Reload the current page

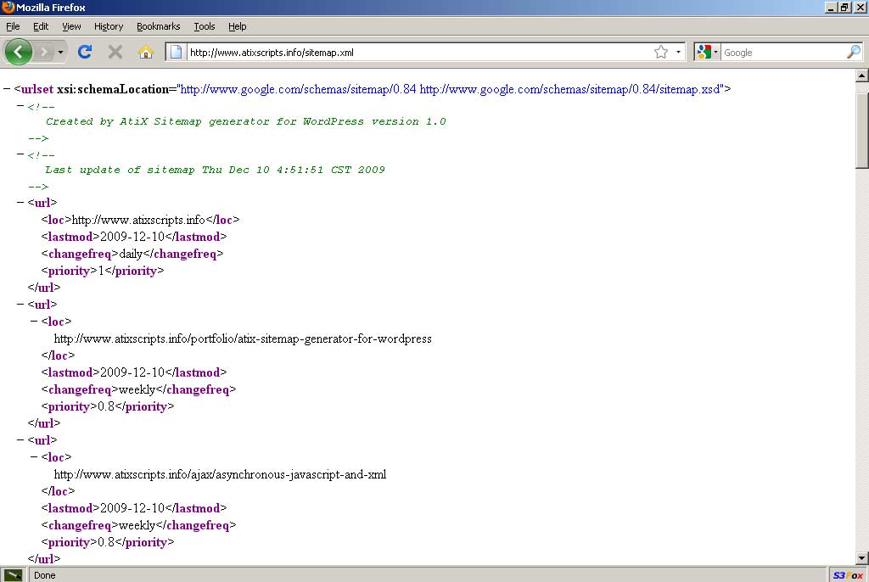click(85, 52)
